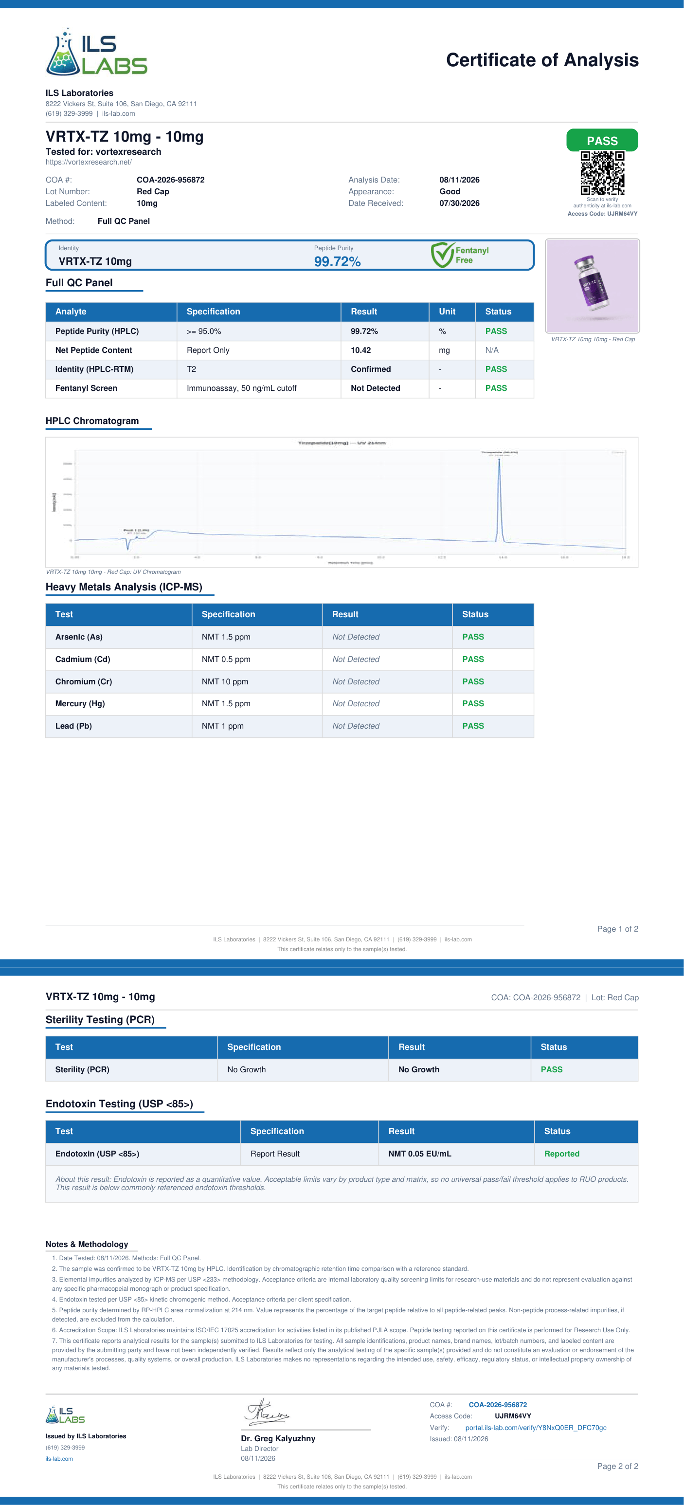The height and width of the screenshot is (1505, 684).
Task: Click the small ILS Labs footer logo
Action: click(x=65, y=1414)
